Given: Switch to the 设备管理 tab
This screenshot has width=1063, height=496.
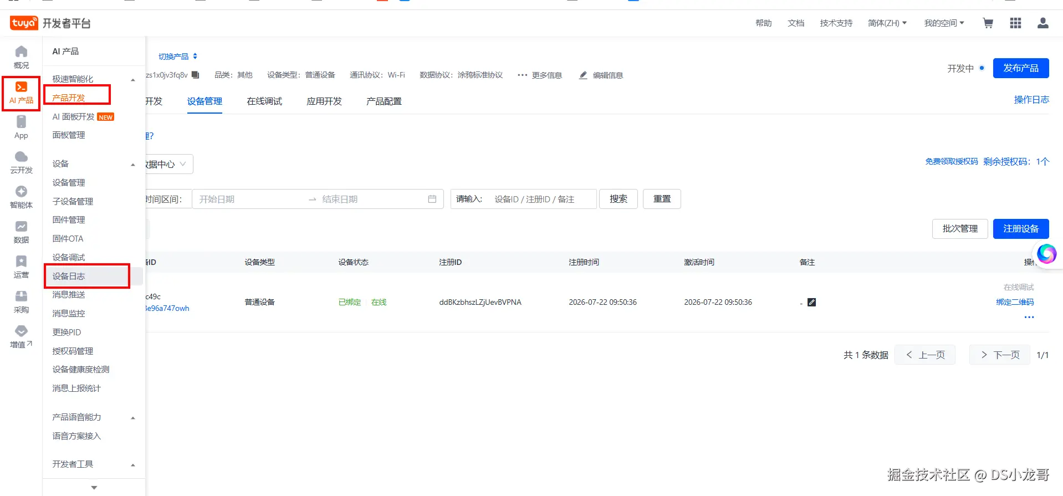Looking at the screenshot, I should [x=205, y=101].
